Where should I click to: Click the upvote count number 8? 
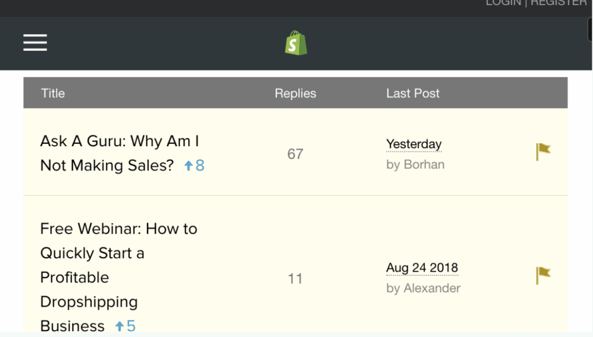(x=200, y=166)
